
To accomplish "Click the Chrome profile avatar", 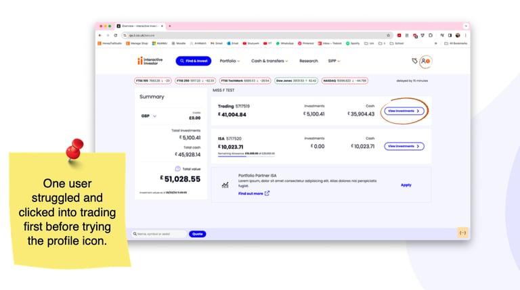I will pyautogui.click(x=458, y=35).
